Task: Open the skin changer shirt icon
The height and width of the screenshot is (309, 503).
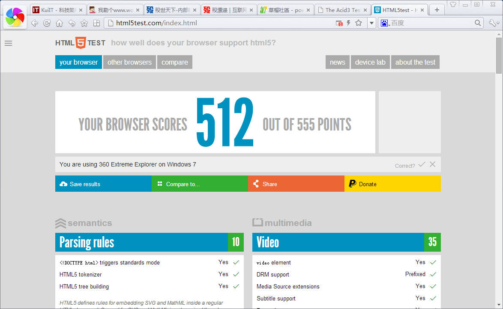Action: tap(453, 4)
